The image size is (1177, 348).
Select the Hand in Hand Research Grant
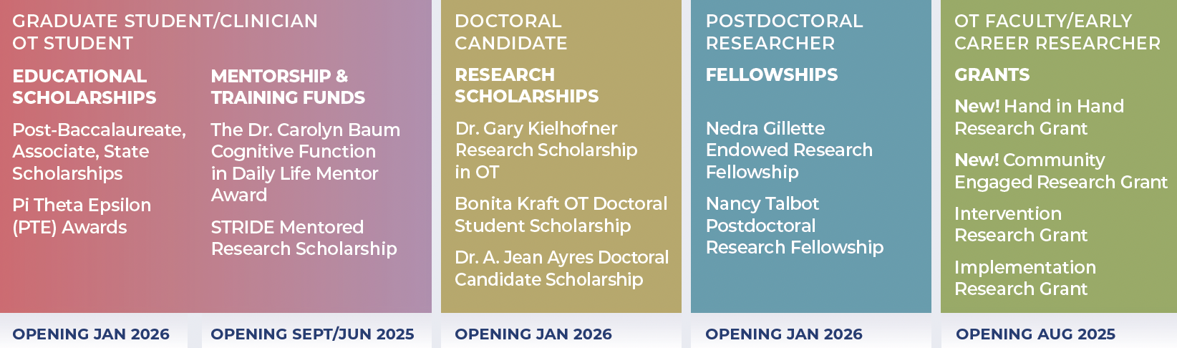tap(1039, 117)
